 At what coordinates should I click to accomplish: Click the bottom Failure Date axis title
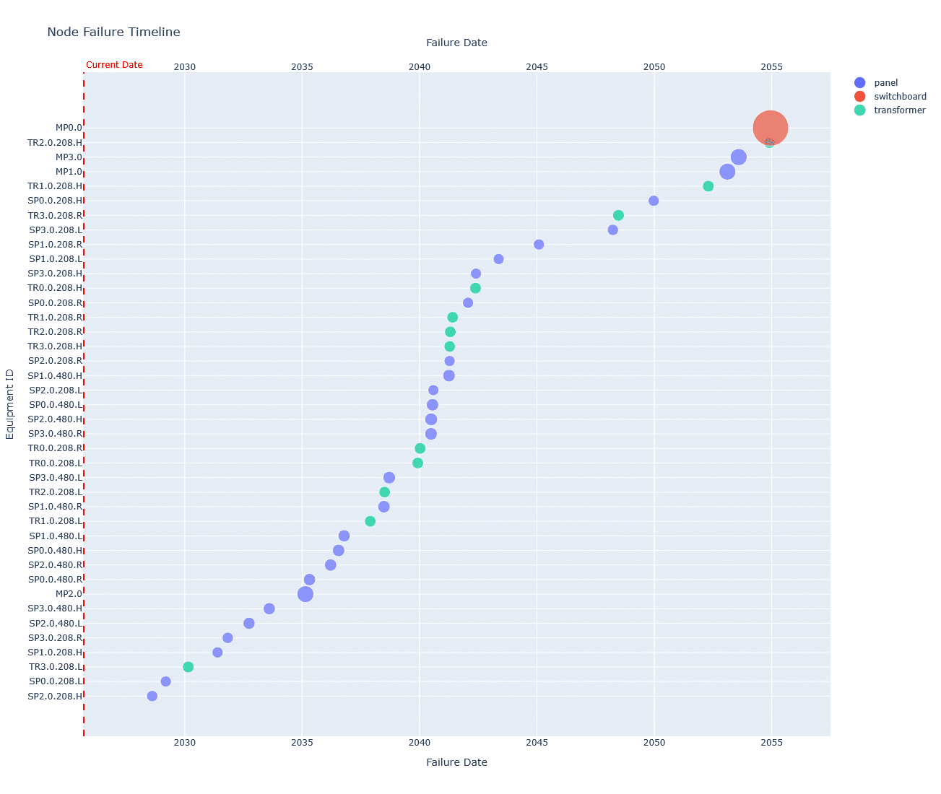click(x=456, y=762)
